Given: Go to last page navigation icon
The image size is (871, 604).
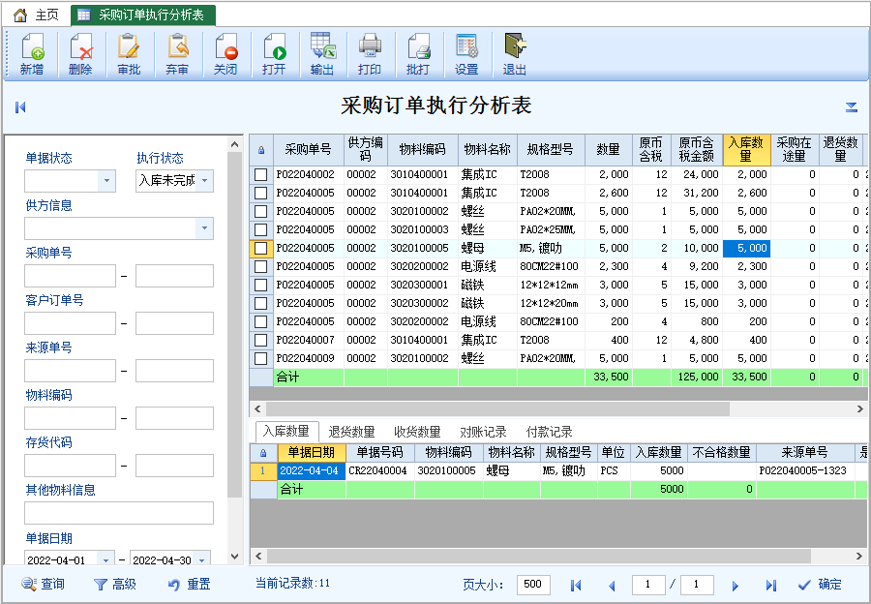Looking at the screenshot, I should coord(771,585).
